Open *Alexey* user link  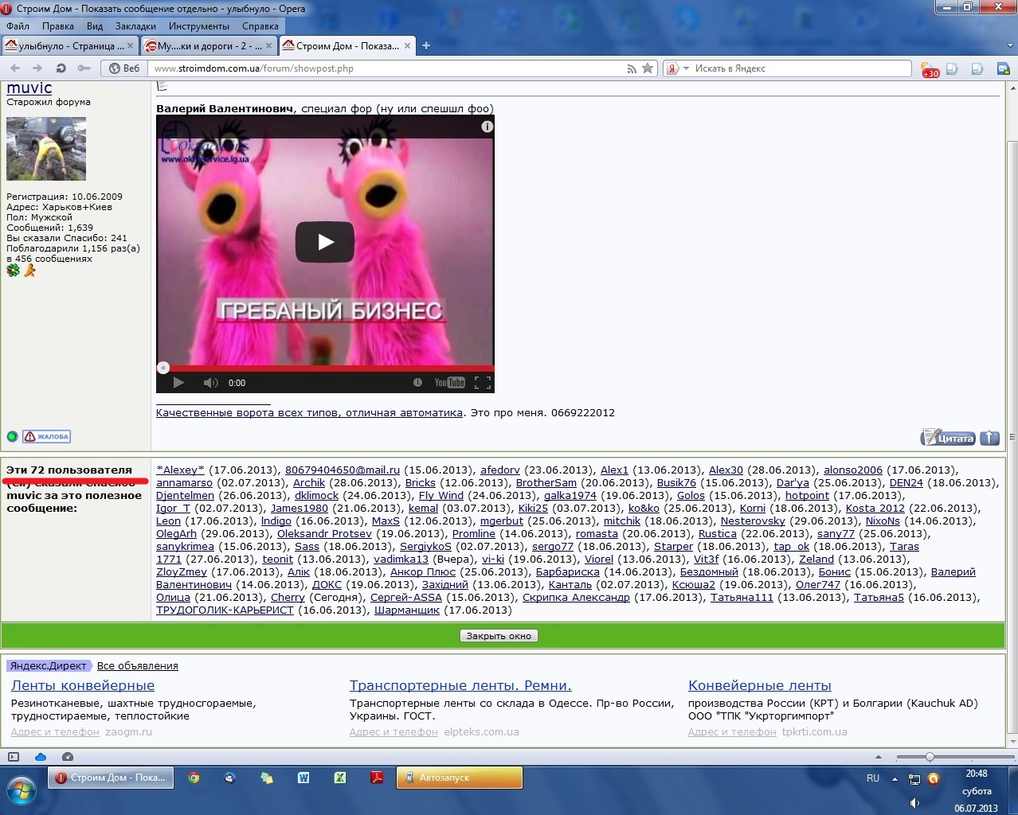180,470
